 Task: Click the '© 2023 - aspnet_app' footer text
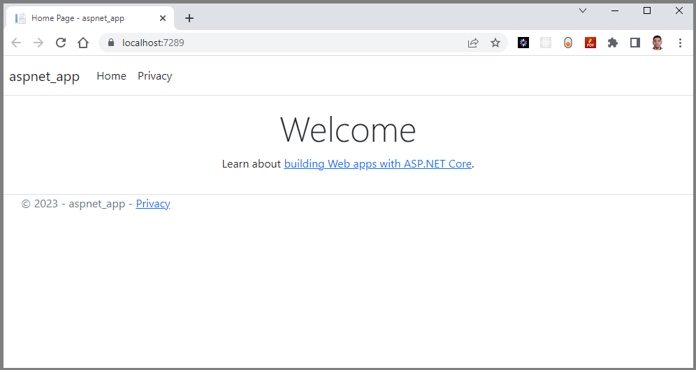point(73,204)
